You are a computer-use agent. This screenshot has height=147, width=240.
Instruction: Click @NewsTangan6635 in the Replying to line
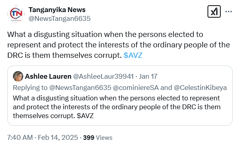(x=80, y=88)
